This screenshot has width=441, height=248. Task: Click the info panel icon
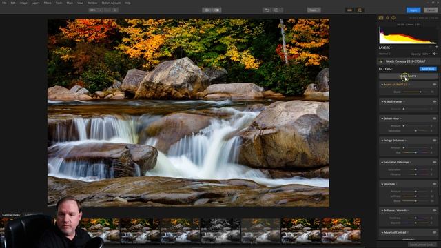pyautogui.click(x=393, y=18)
